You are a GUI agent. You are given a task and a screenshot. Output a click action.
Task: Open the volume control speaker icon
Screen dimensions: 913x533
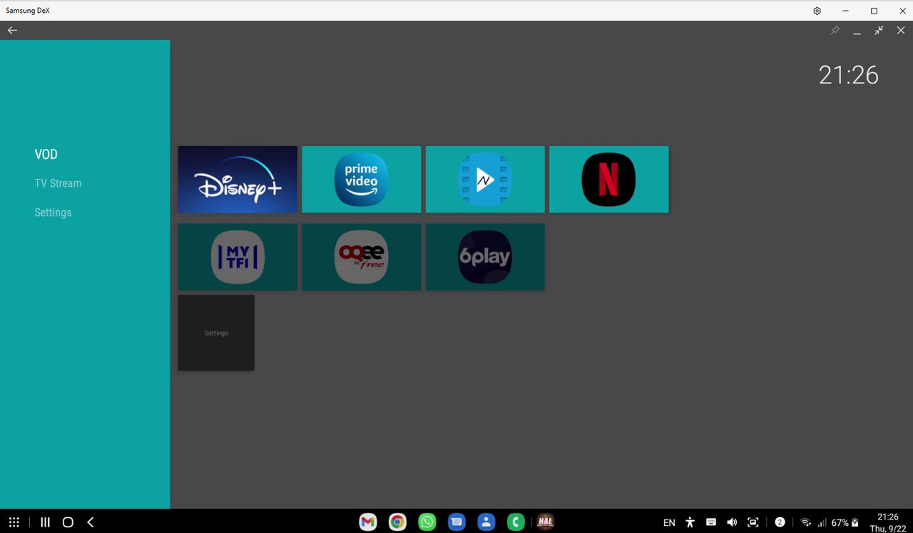[x=731, y=522]
